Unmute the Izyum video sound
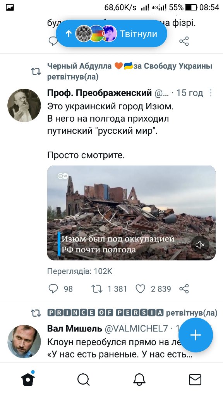223x397 pixels. coord(200,245)
